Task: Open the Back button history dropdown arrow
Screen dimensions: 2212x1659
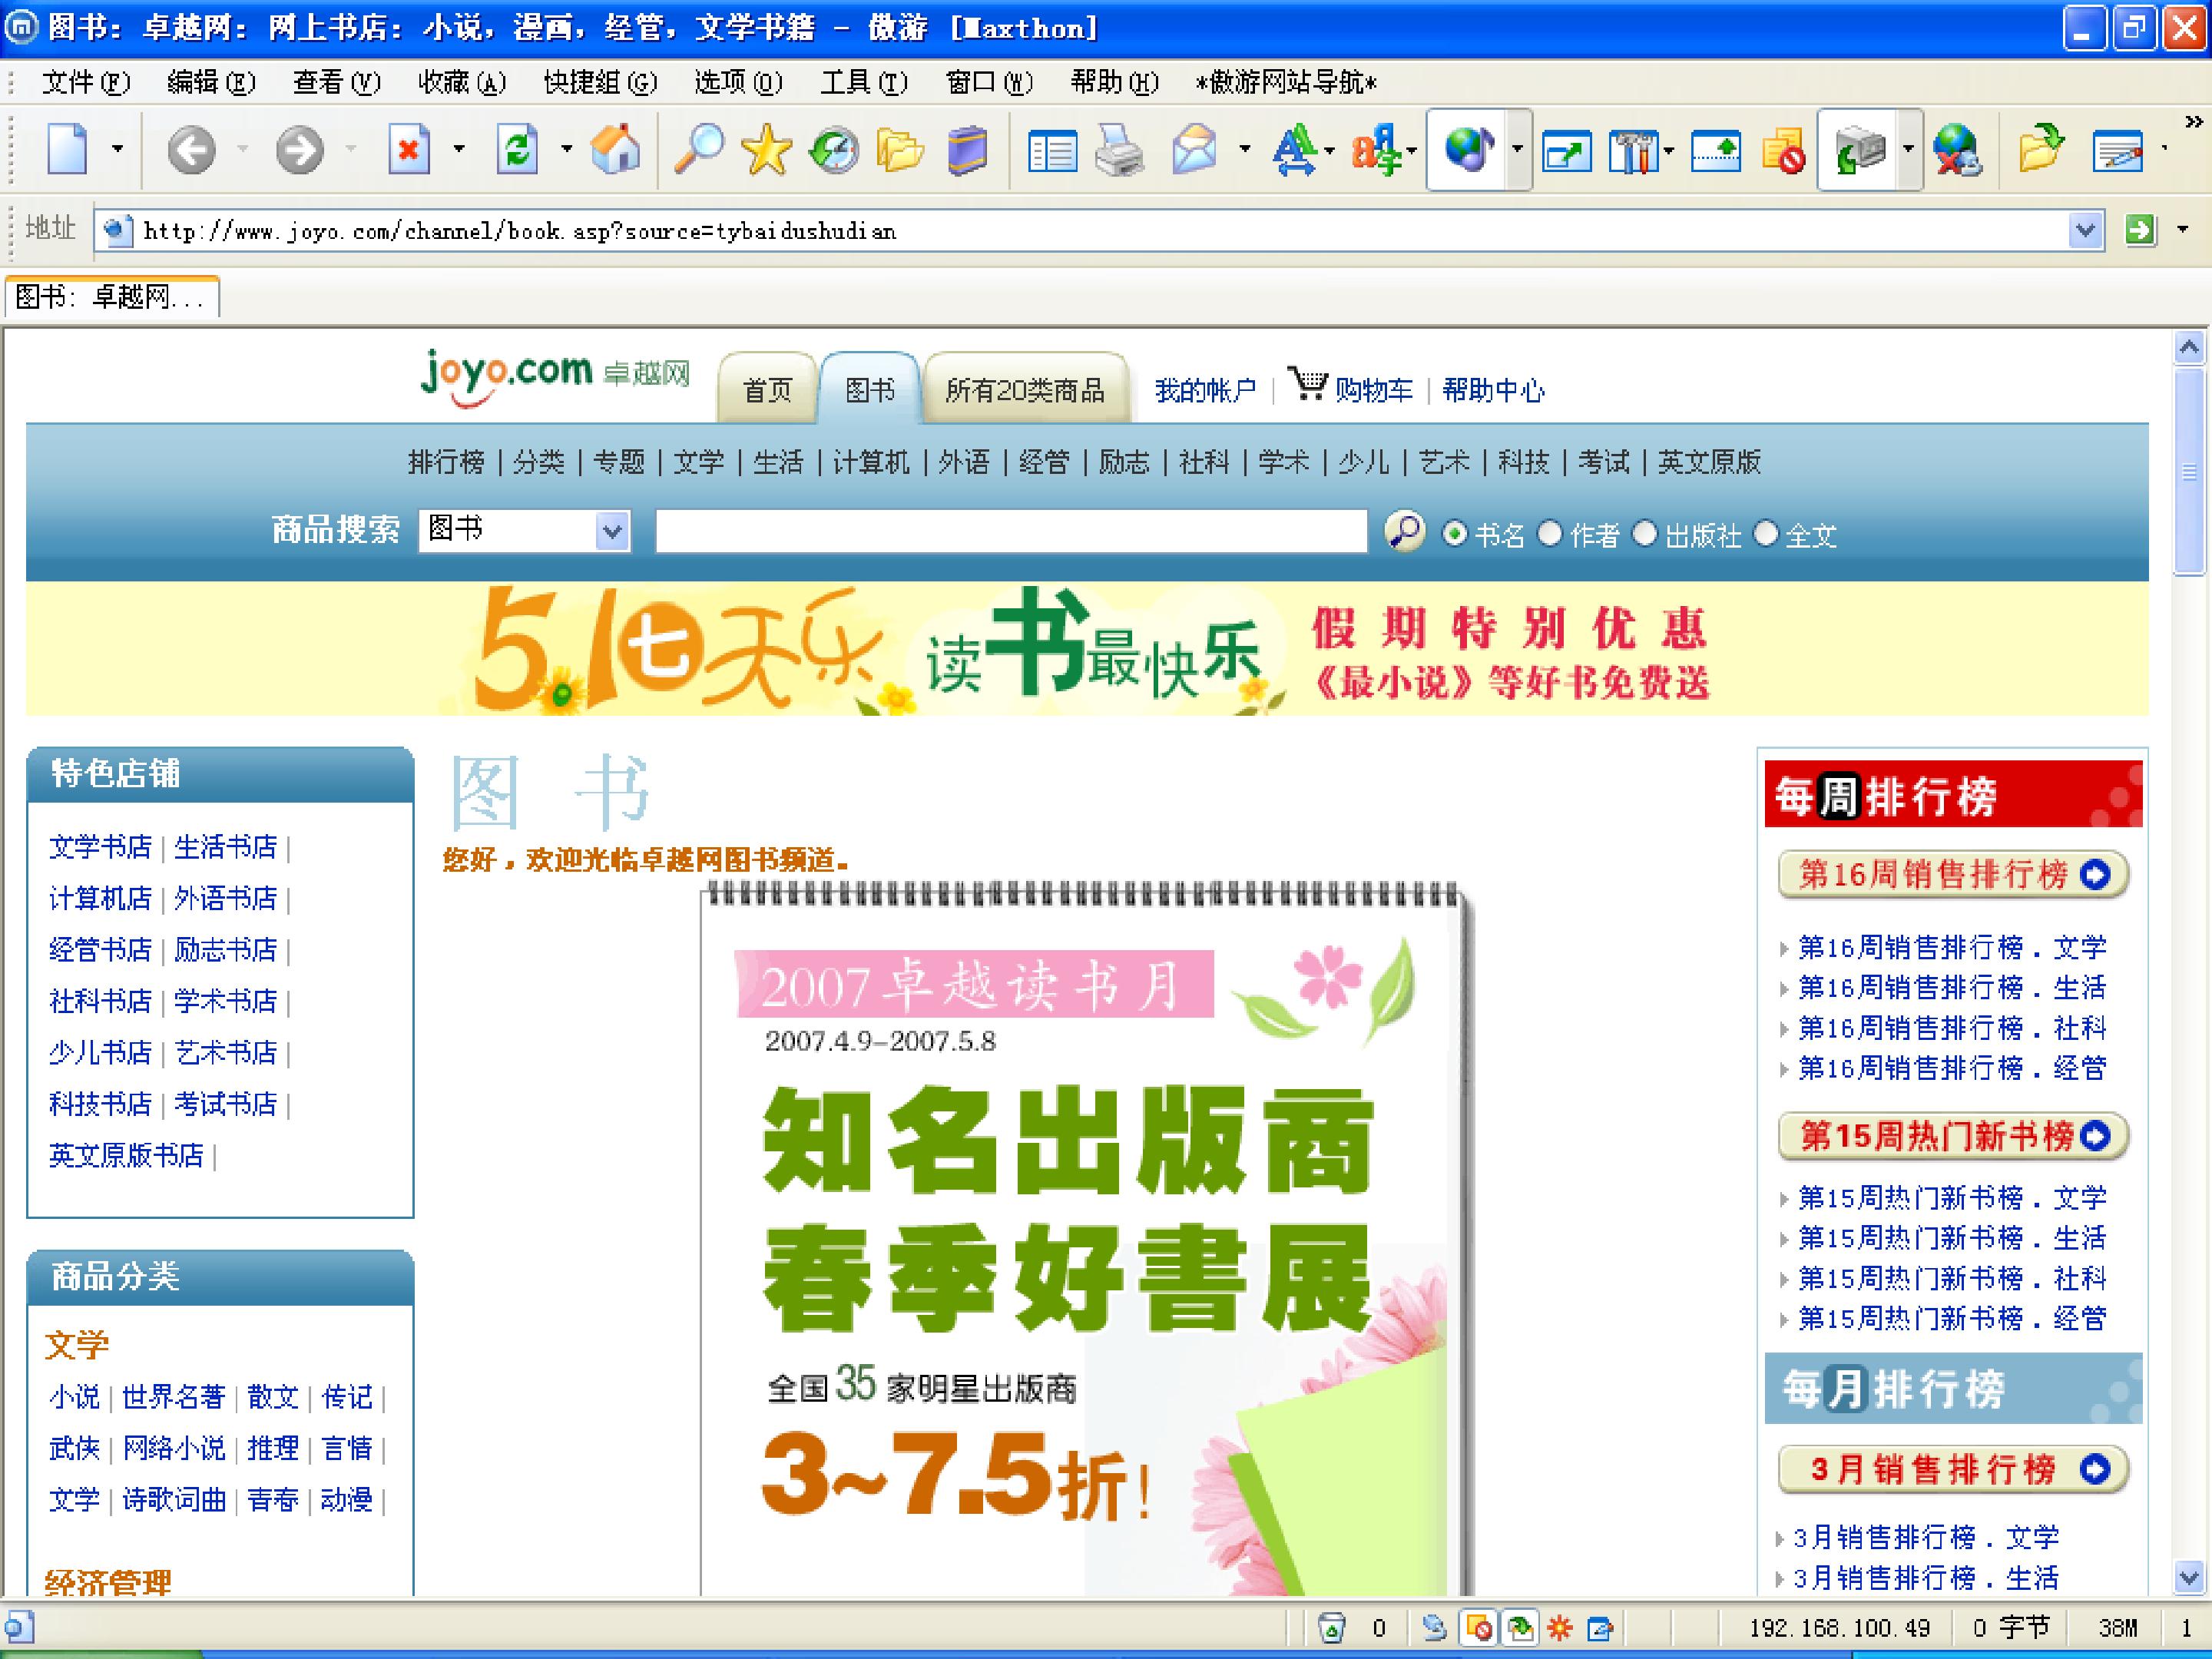Action: click(x=243, y=150)
